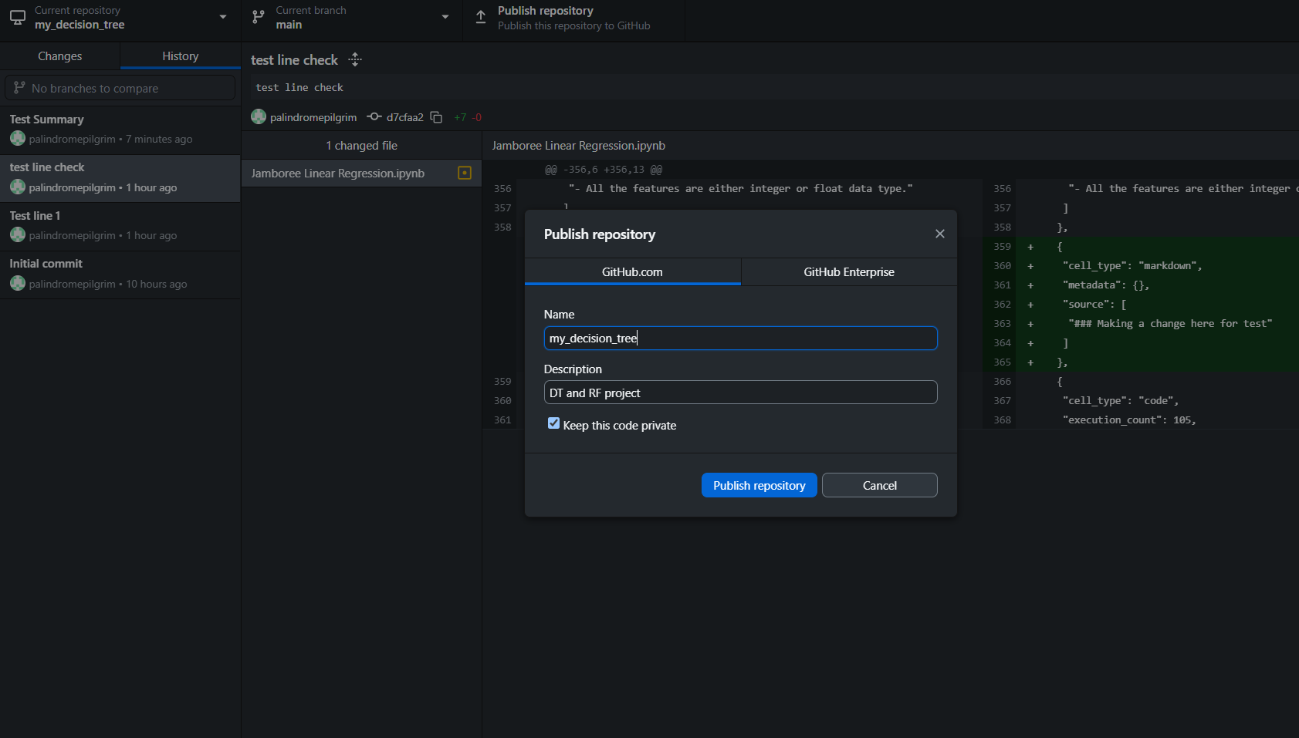Close the Publish repository dialog
Screen dimensions: 1299x738
coord(939,234)
